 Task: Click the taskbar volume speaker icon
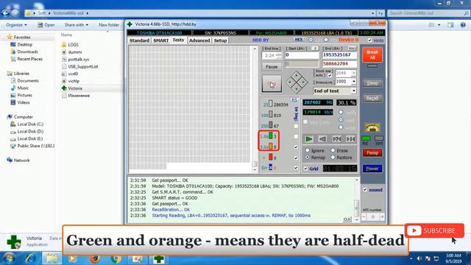(x=419, y=258)
